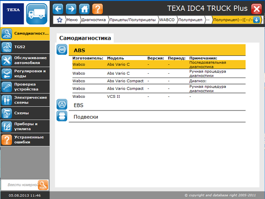This screenshot has width=265, height=199.
Task: Click the Устраненные ошибки question icon
Action: (7, 140)
